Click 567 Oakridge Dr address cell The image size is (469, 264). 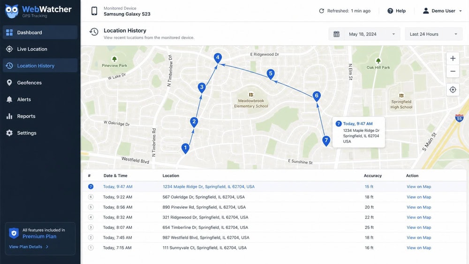point(204,197)
